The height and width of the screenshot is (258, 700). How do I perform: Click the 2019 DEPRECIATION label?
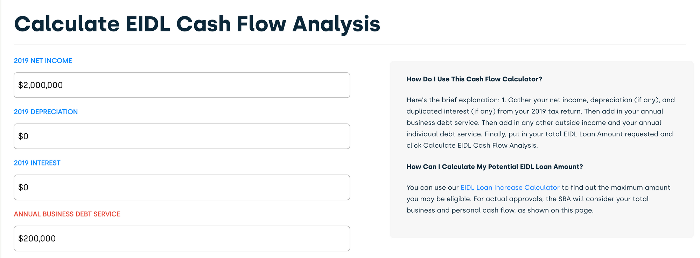click(x=46, y=112)
